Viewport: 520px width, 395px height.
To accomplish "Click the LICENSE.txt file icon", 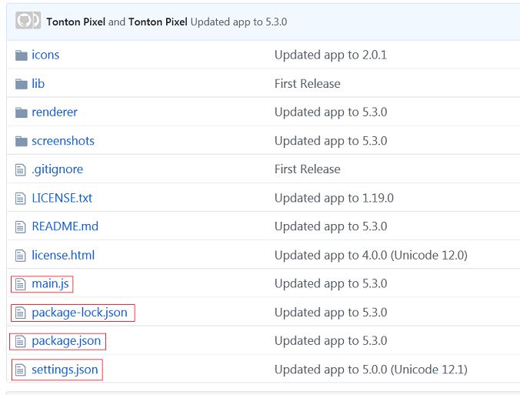I will (x=21, y=198).
